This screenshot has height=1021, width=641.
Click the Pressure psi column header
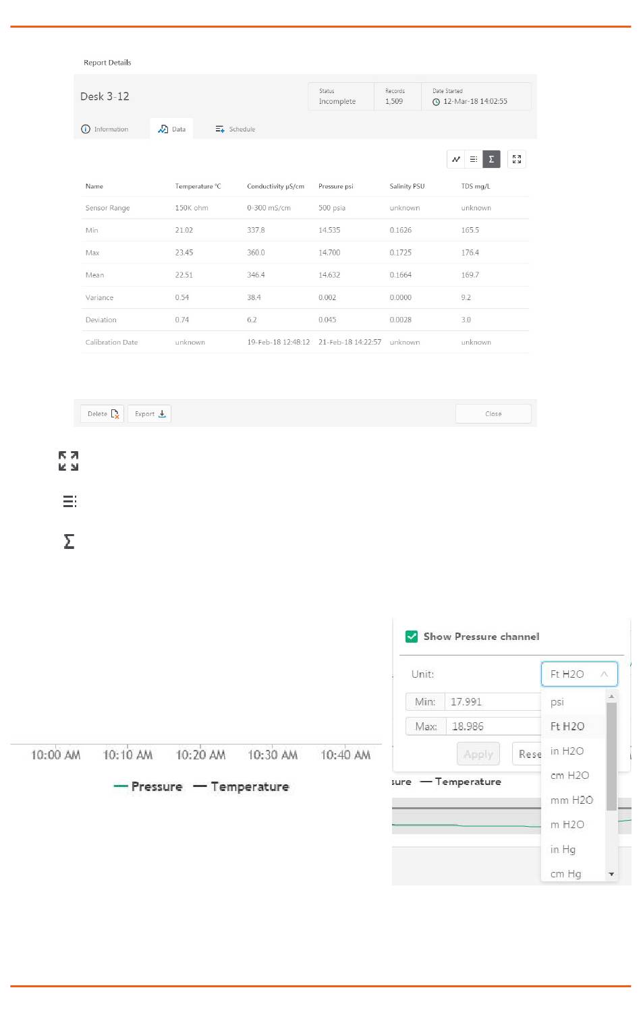336,186
